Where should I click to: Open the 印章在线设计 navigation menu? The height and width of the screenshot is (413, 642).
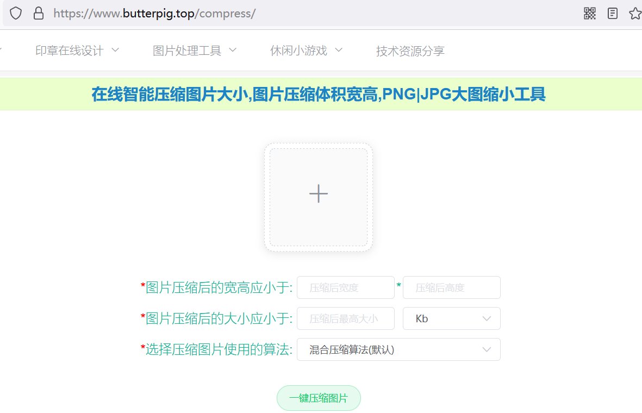click(68, 50)
